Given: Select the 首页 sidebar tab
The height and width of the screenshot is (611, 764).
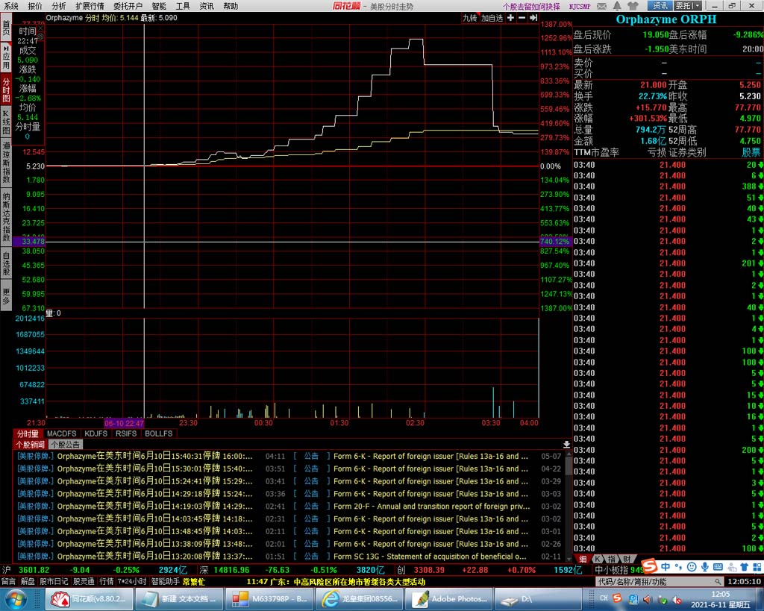Looking at the screenshot, I should [x=6, y=28].
